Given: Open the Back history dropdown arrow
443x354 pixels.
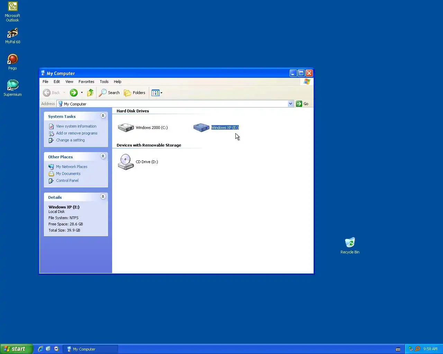Looking at the screenshot, I should click(64, 93).
